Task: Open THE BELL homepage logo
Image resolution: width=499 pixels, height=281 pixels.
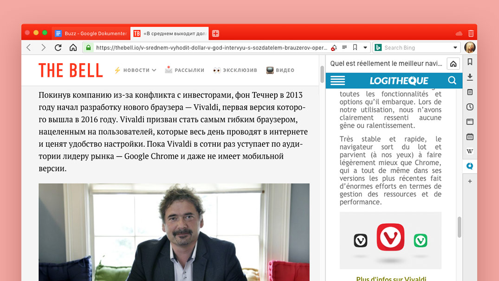Action: pyautogui.click(x=71, y=71)
